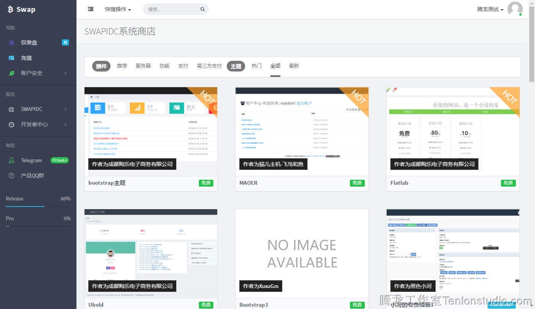Screen dimensions: 535x309
Task: Click the SWAPIDC系统商店 page heading
Action: [x=120, y=31]
